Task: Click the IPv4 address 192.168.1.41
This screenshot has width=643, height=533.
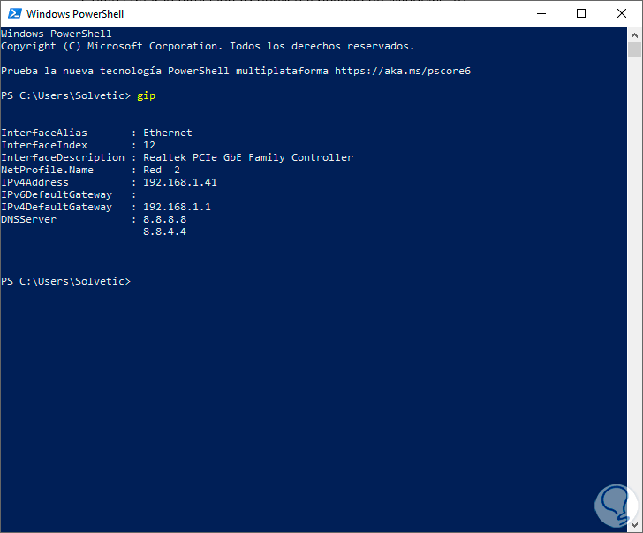Action: click(x=179, y=182)
